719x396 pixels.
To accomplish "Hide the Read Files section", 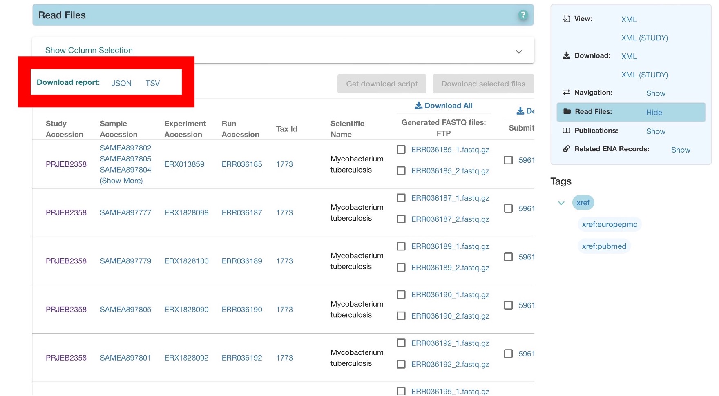I will tap(654, 112).
